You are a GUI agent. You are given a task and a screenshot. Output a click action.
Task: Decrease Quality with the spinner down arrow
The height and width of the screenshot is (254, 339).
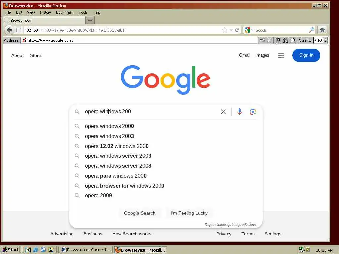coord(326,42)
